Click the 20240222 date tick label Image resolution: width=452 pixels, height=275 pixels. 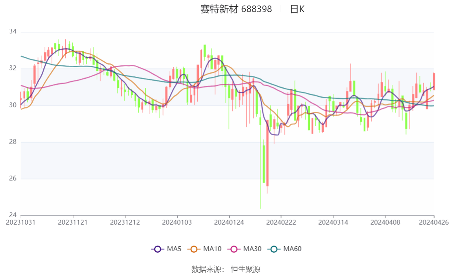click(x=281, y=222)
